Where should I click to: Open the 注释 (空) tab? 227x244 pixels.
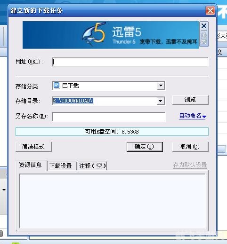pyautogui.click(x=92, y=166)
